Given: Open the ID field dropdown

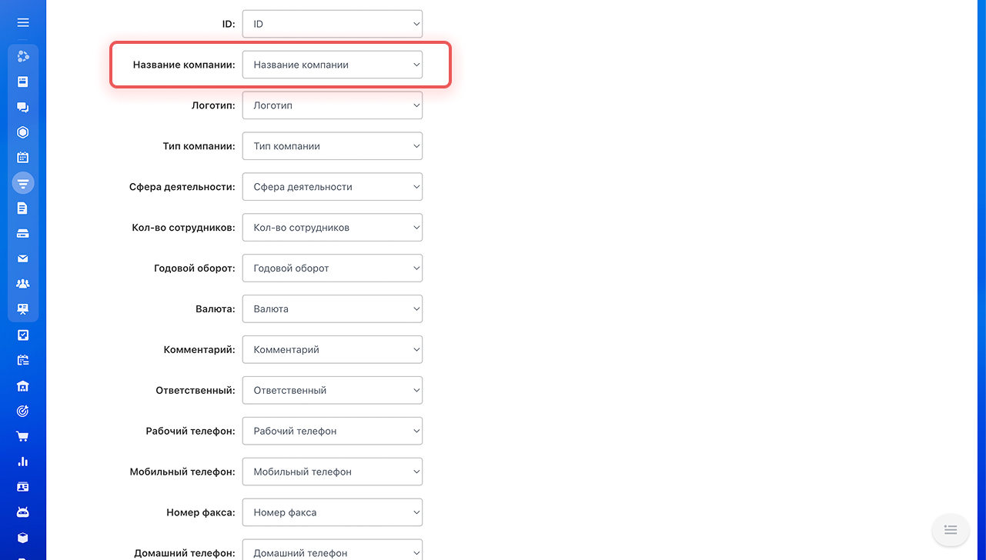Looking at the screenshot, I should pyautogui.click(x=333, y=24).
